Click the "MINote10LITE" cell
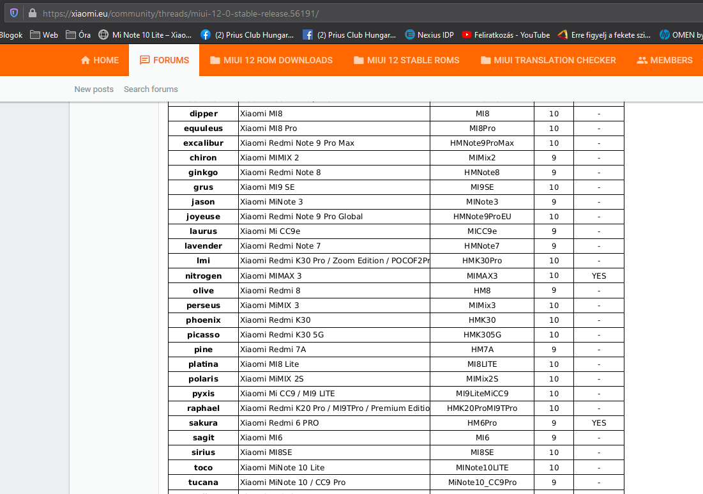703x494 pixels. pyautogui.click(x=482, y=468)
